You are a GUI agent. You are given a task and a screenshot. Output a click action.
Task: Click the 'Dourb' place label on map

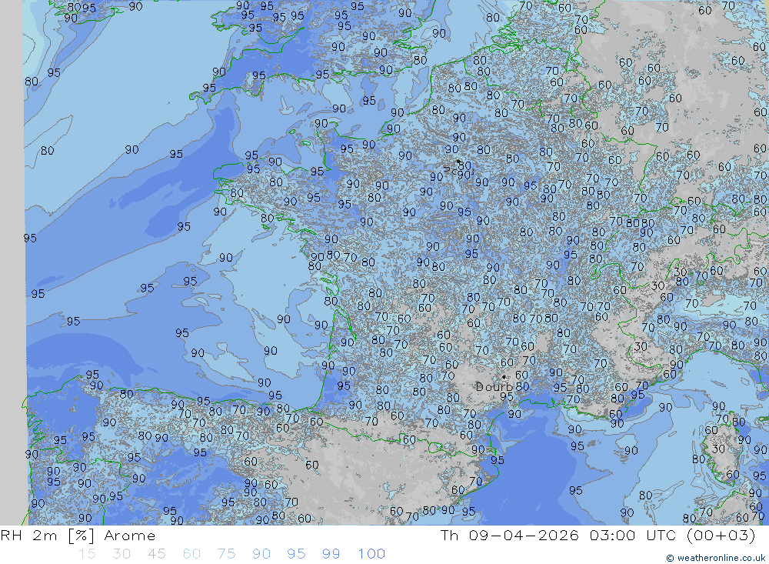pos(494,387)
